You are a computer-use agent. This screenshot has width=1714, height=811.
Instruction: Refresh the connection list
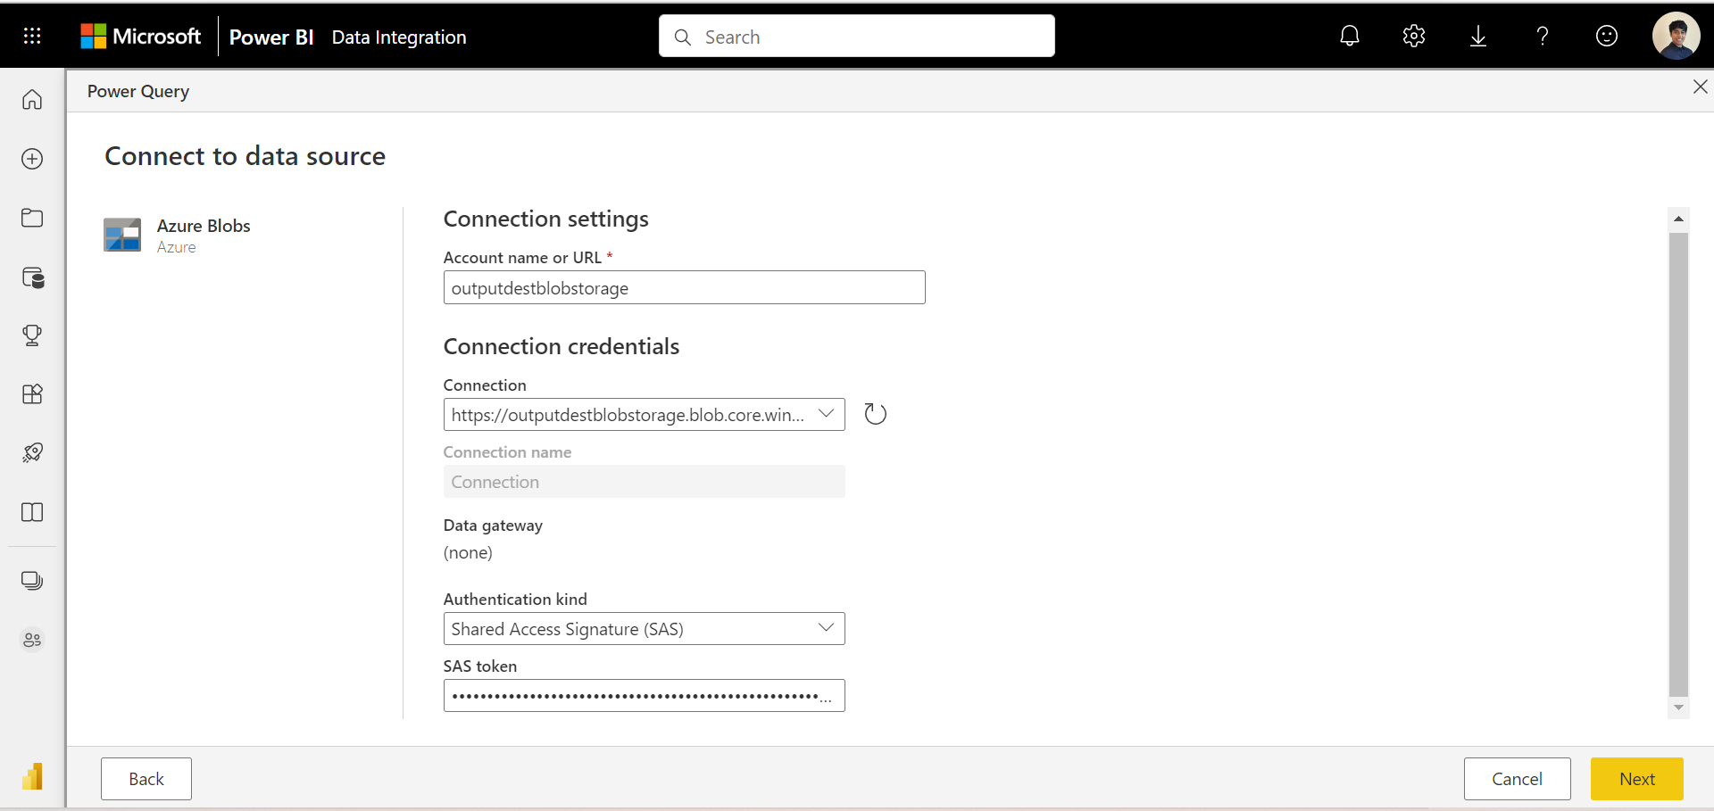pyautogui.click(x=875, y=414)
